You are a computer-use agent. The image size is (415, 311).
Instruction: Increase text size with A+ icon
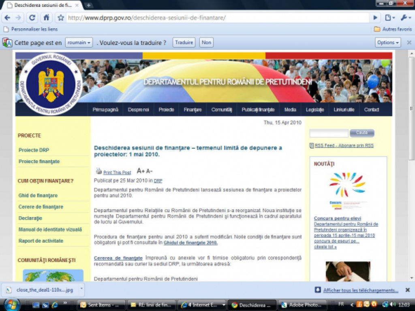(x=141, y=171)
